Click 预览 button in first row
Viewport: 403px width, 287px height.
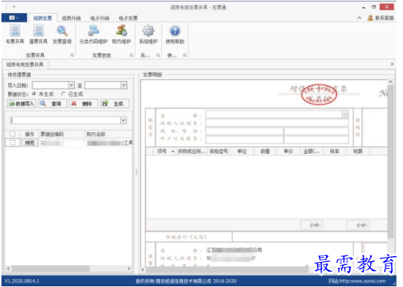tap(29, 143)
